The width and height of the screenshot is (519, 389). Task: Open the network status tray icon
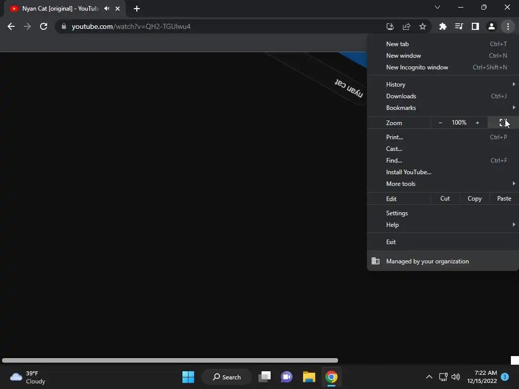click(x=443, y=377)
